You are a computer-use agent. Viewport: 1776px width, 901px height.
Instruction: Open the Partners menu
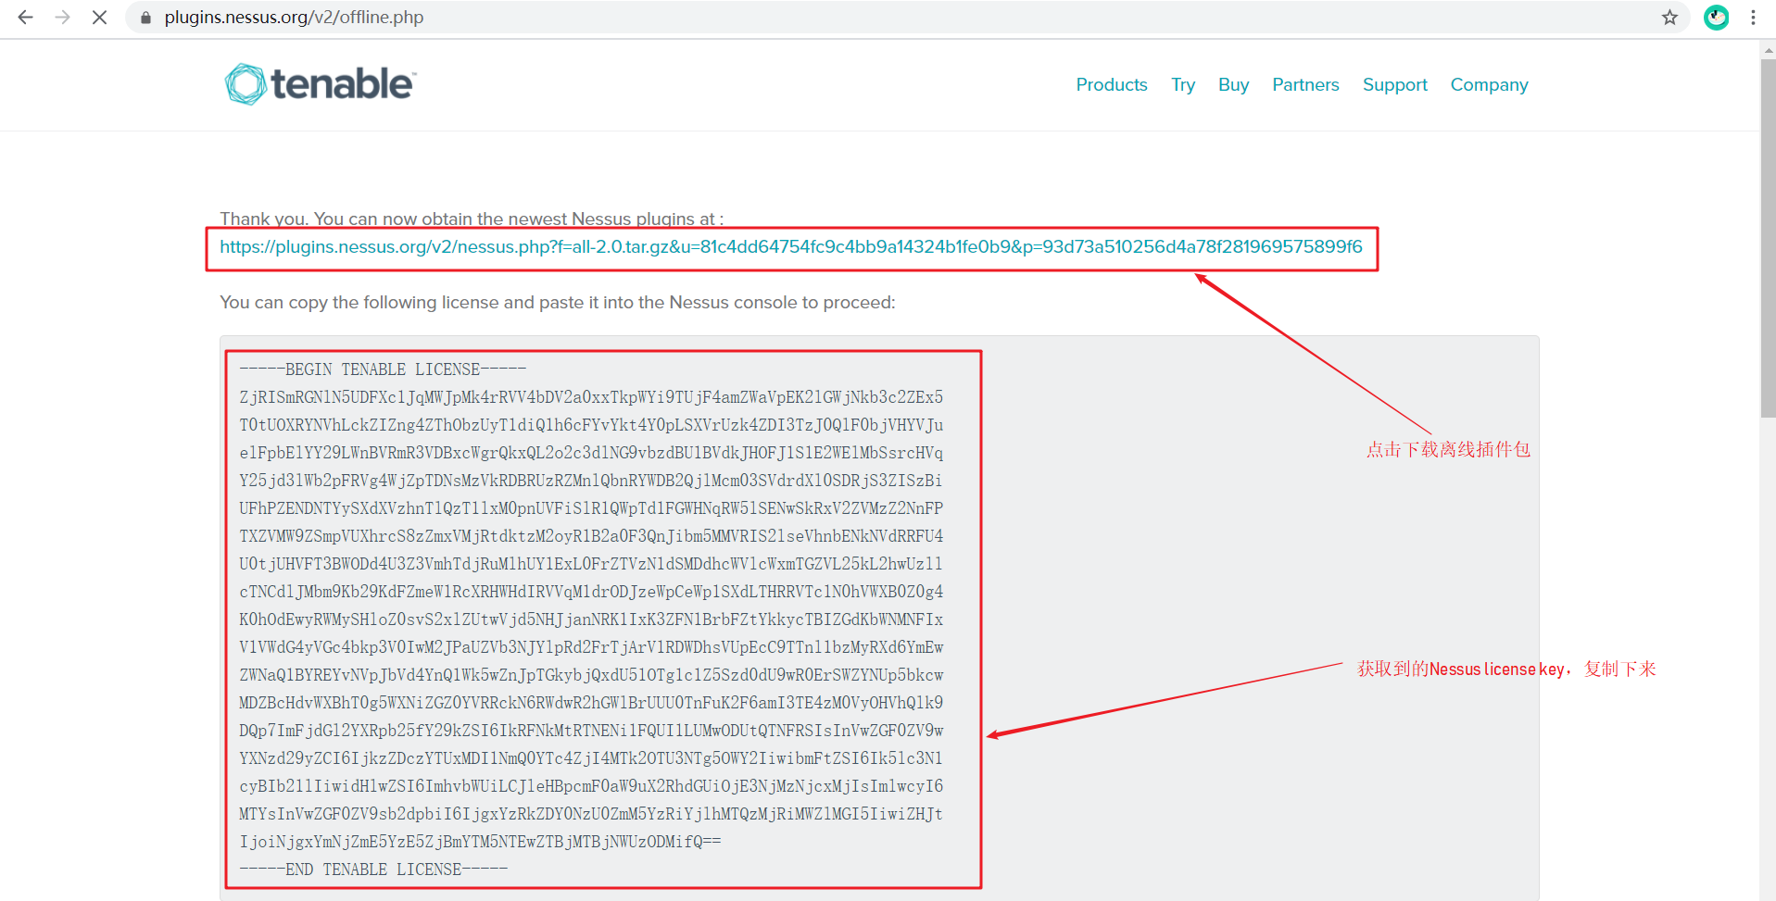pos(1305,84)
